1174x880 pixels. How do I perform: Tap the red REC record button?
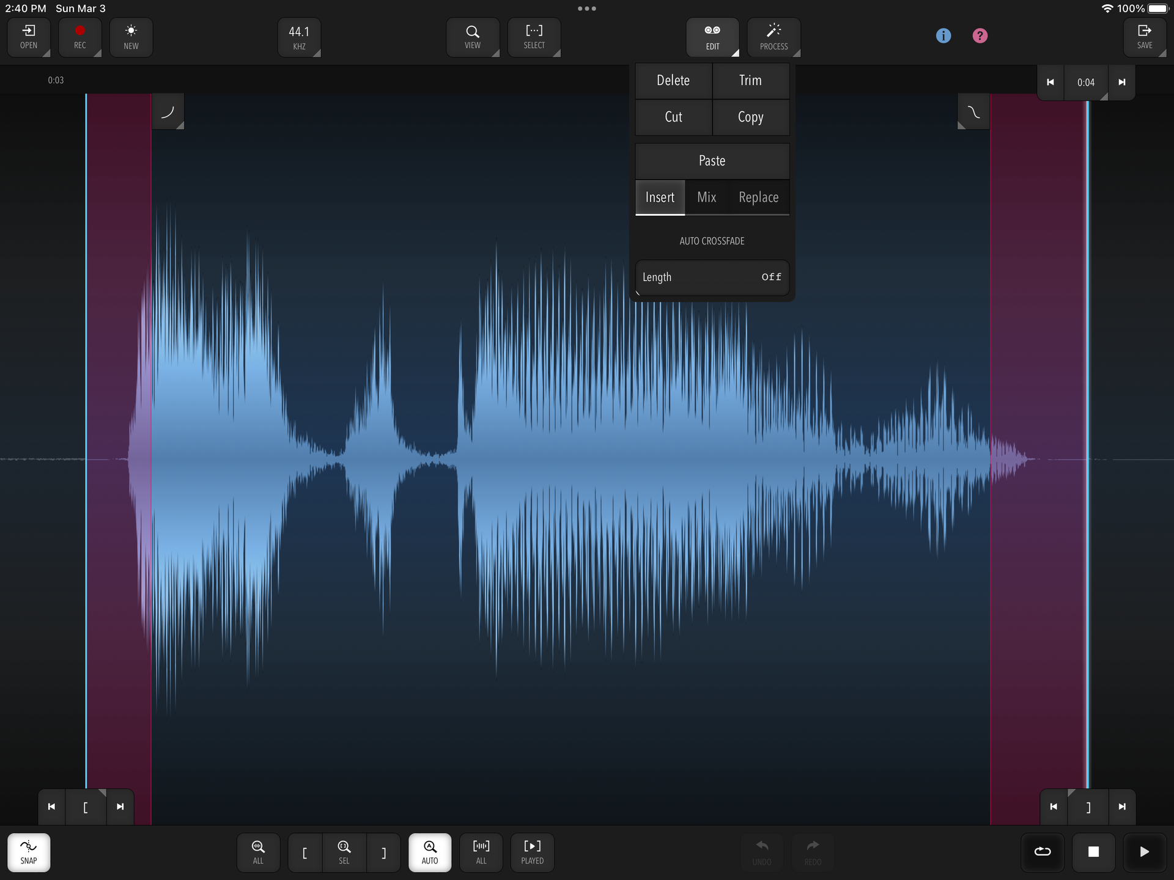tap(79, 37)
